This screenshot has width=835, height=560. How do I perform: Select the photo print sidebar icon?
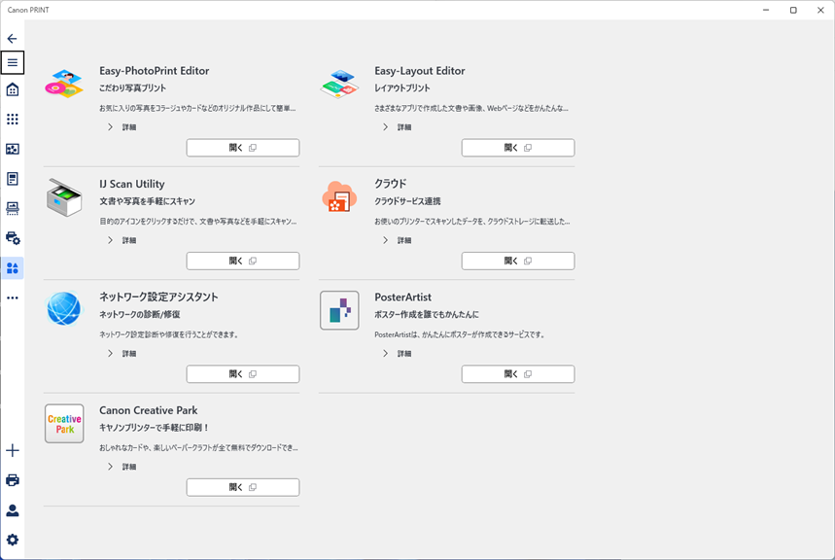(x=13, y=149)
